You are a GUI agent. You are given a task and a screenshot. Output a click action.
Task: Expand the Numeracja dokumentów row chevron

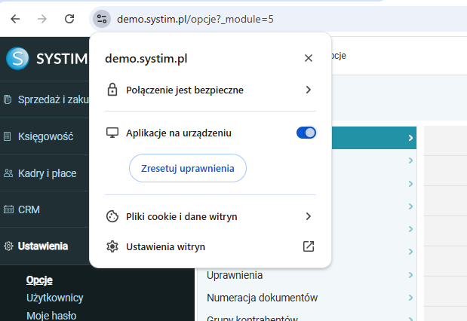coord(411,298)
